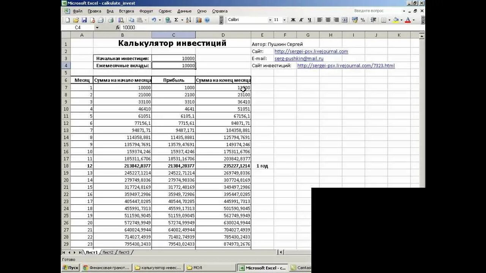This screenshot has height=273, width=486.
Task: Insert a hyperlink with the globe icon
Action: pyautogui.click(x=168, y=20)
